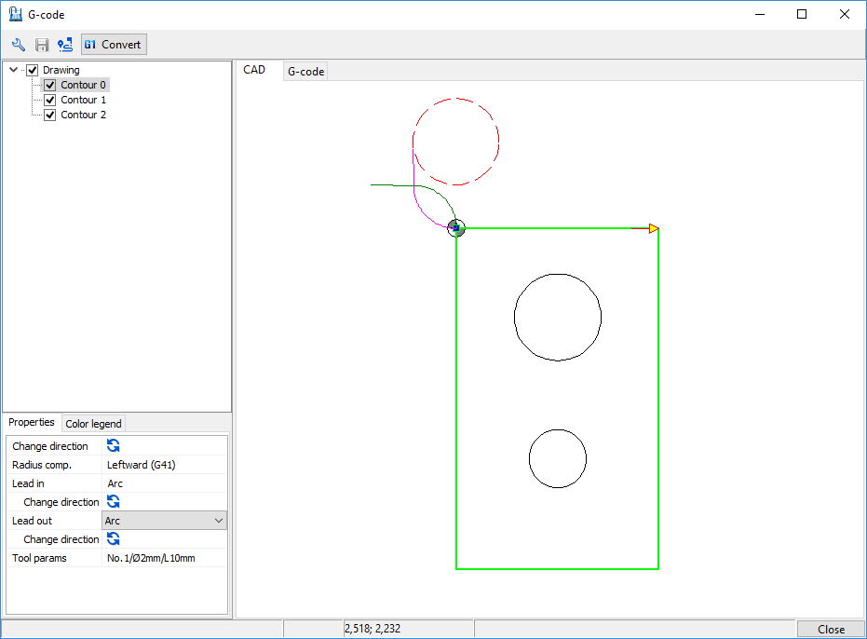Uncheck the Drawing checkbox
Viewport: 867px width, 639px height.
(33, 70)
